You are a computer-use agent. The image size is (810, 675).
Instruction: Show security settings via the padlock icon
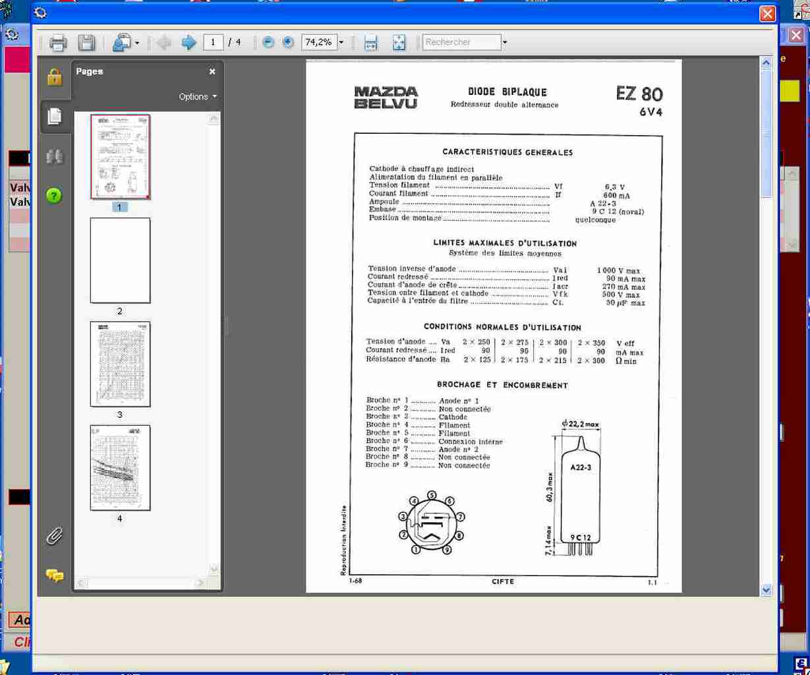coord(55,77)
